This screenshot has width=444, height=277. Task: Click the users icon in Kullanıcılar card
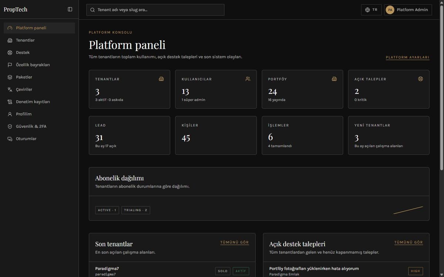tap(248, 79)
